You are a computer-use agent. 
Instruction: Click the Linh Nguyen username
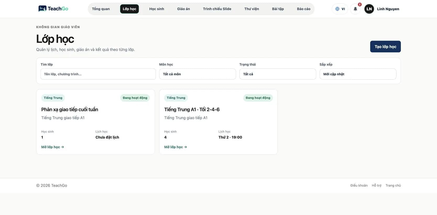388,9
